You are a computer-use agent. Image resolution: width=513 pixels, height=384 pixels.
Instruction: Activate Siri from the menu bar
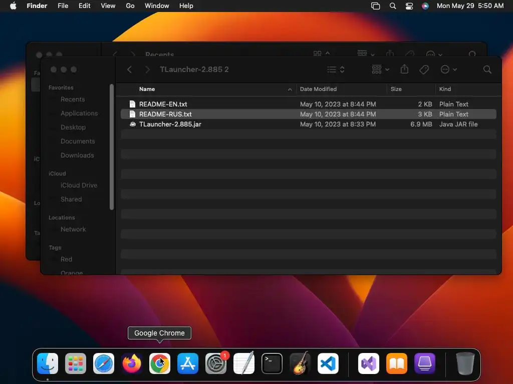(425, 6)
